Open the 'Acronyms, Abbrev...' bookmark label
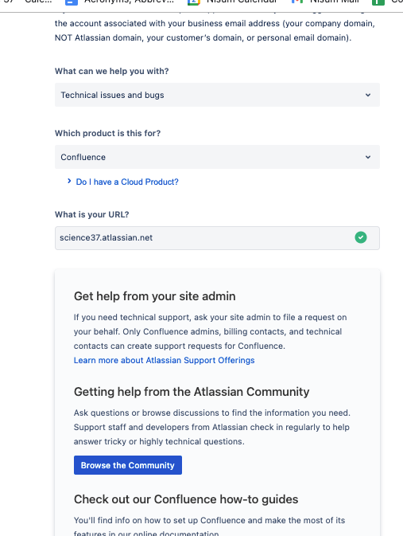The width and height of the screenshot is (403, 536). 129,2
